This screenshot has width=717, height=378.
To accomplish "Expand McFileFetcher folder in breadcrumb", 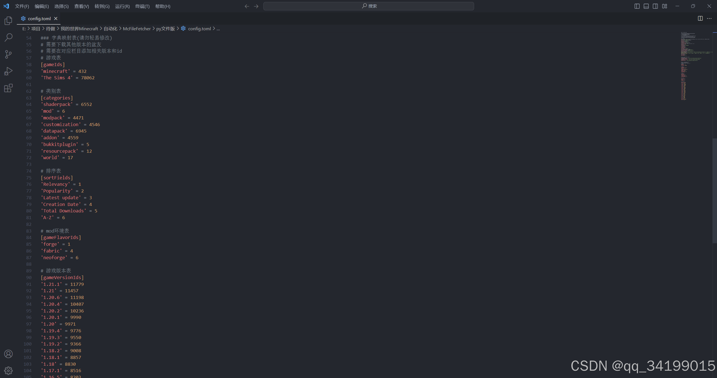I will point(137,29).
